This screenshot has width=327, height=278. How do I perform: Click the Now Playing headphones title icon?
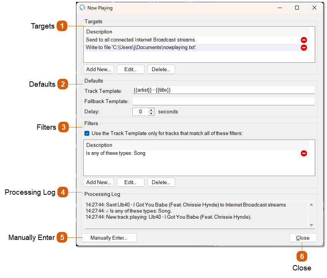click(83, 8)
